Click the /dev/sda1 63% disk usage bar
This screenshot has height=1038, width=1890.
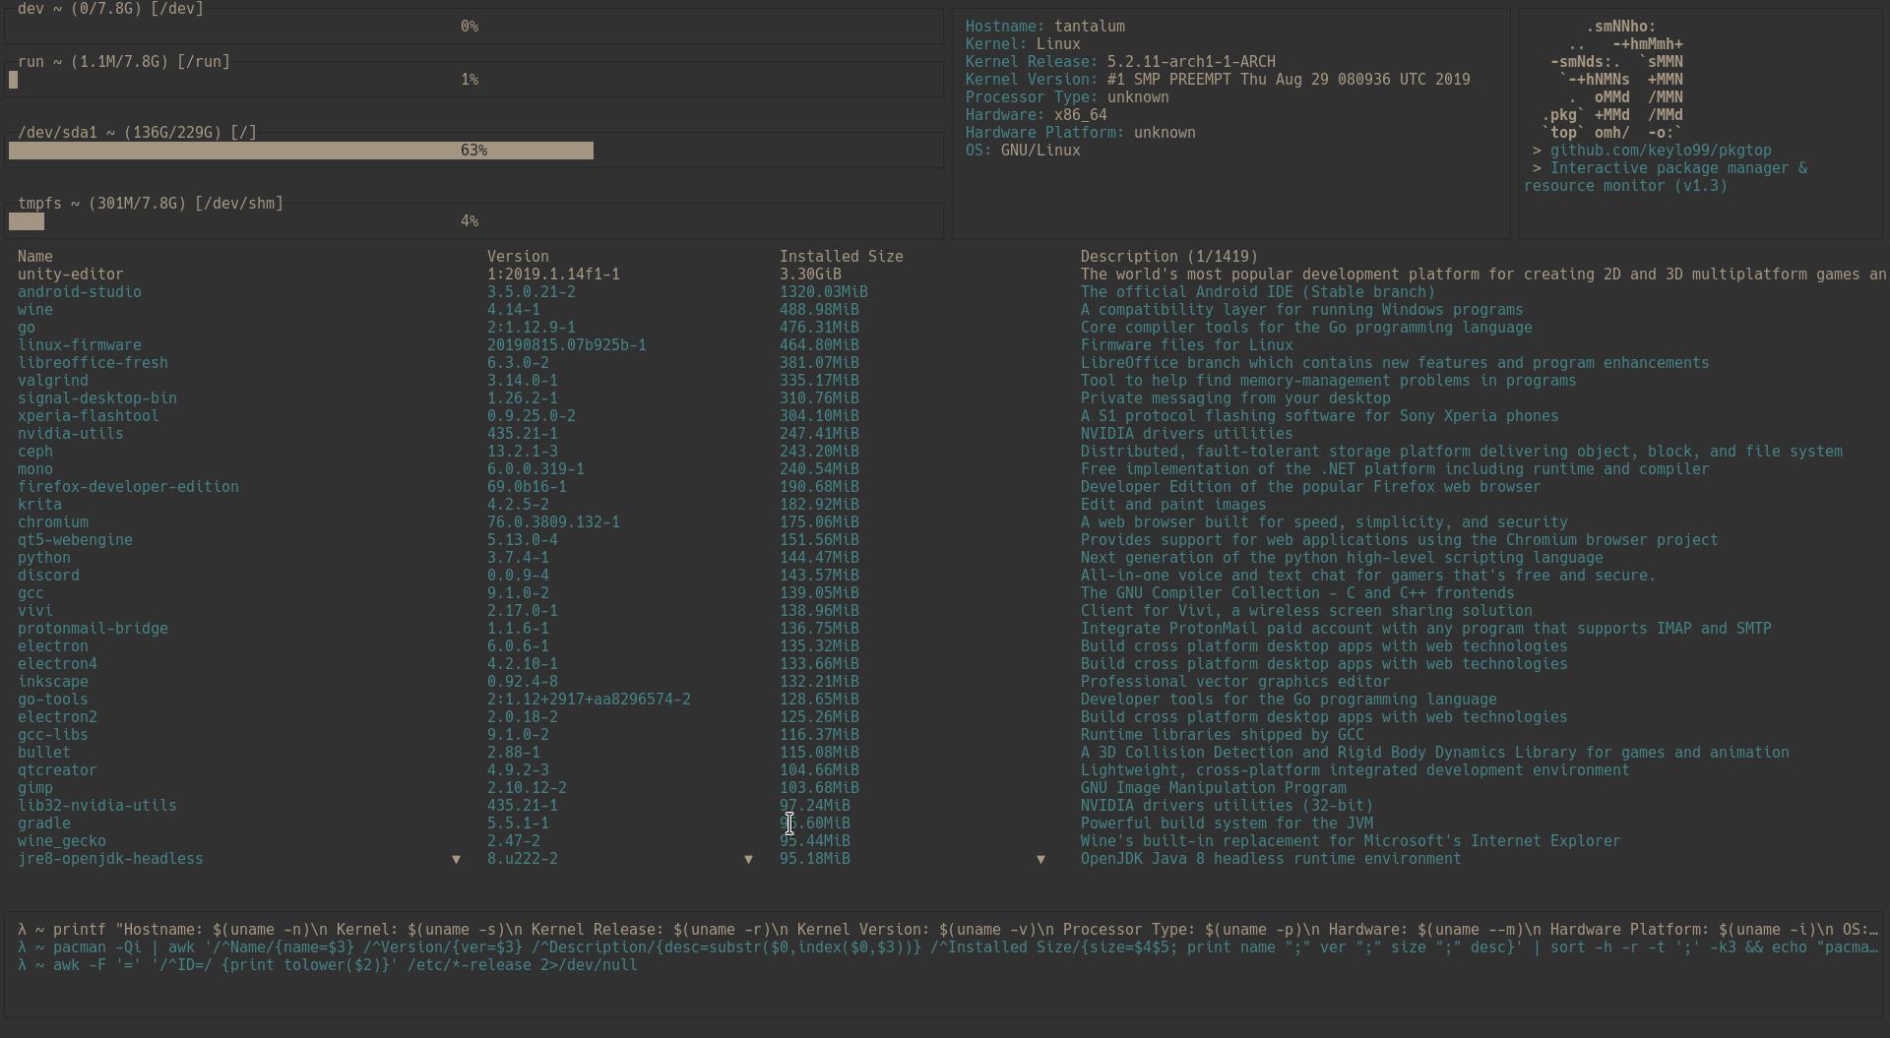(473, 151)
